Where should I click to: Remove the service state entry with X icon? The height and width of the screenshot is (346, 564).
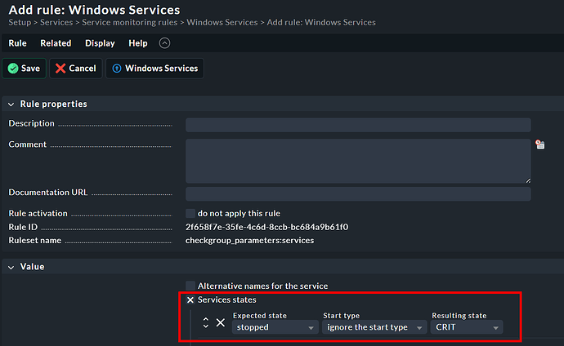coord(221,323)
